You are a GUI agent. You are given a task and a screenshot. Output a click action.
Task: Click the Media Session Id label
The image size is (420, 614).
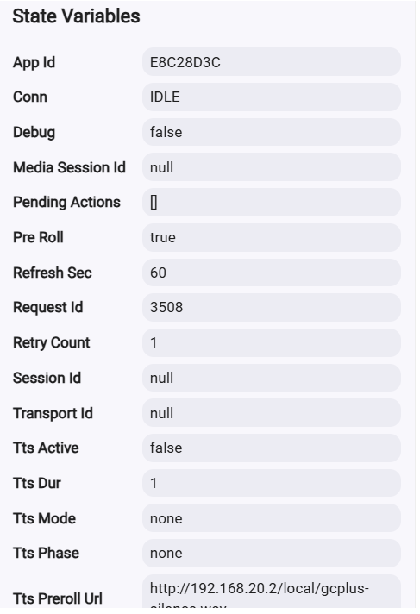click(x=69, y=167)
